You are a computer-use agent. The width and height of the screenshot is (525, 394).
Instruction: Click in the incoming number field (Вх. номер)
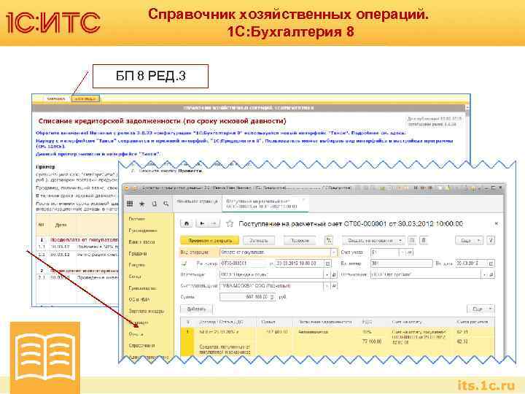[402, 263]
